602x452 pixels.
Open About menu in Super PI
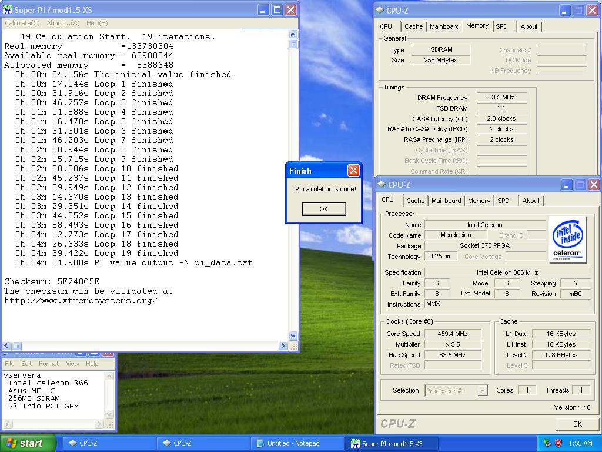point(63,23)
